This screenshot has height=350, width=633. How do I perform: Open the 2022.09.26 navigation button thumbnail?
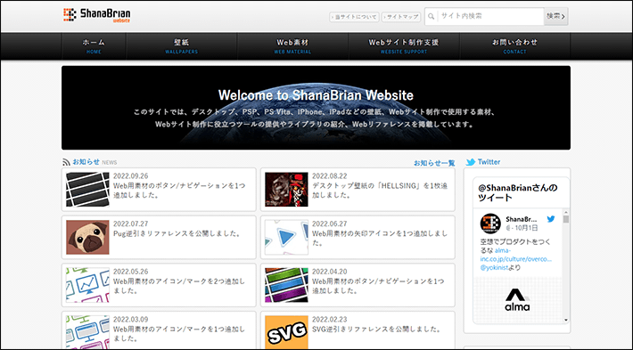pyautogui.click(x=87, y=190)
